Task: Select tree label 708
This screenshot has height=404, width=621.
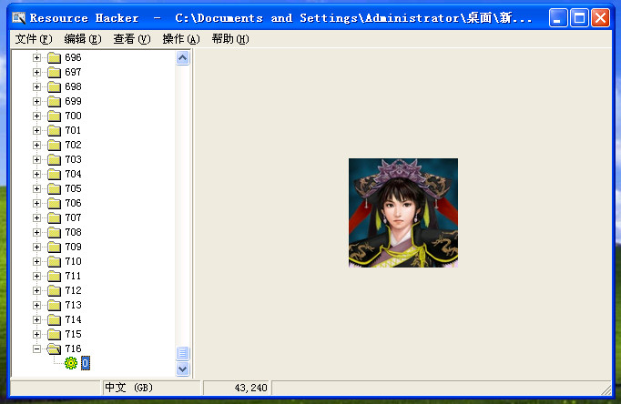Action: point(73,232)
